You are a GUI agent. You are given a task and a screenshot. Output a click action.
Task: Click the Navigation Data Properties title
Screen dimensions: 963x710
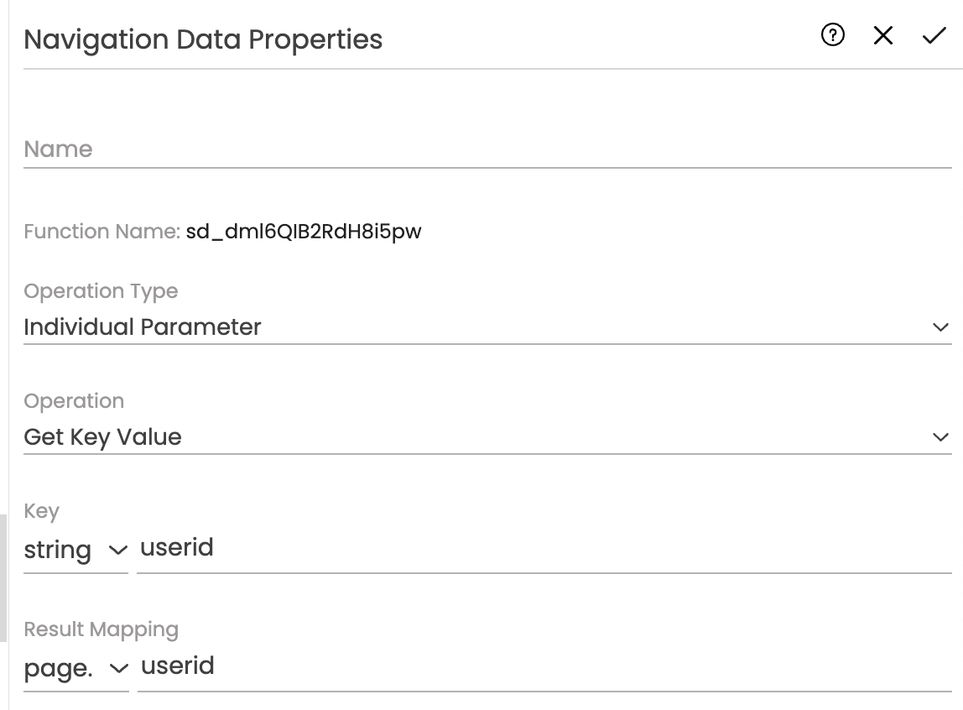point(203,39)
